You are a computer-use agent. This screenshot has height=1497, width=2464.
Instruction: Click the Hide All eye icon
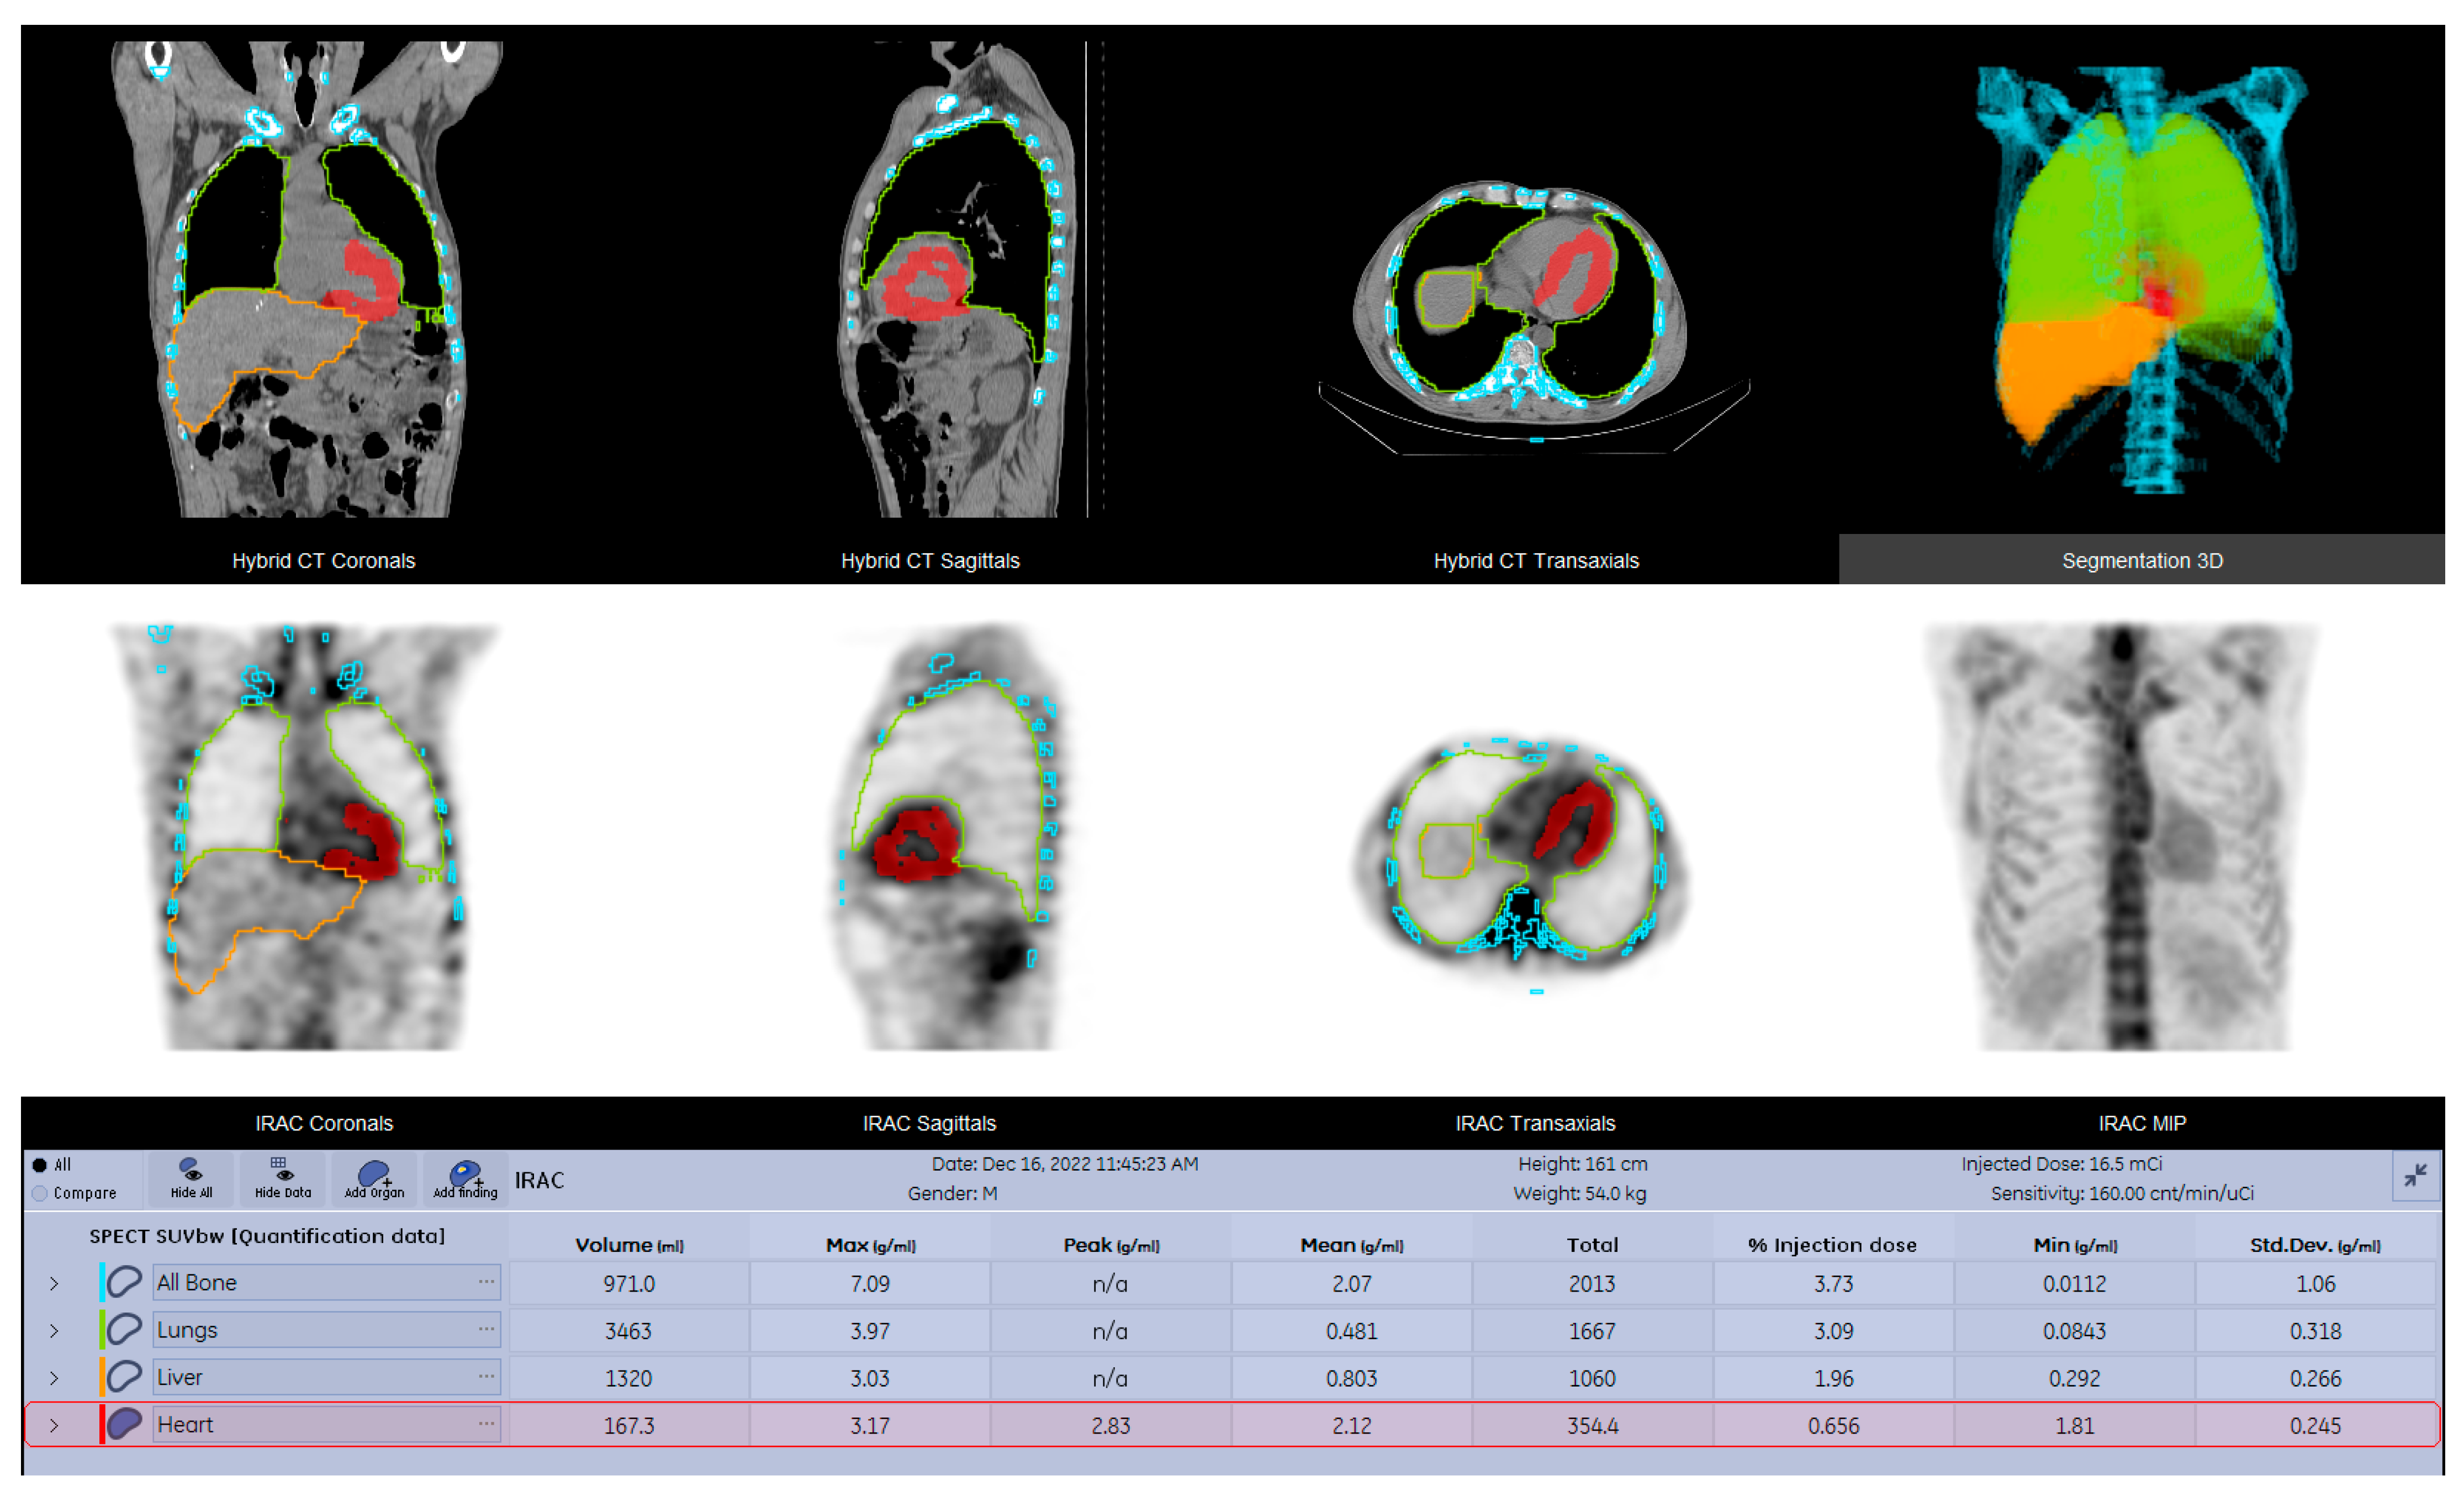click(191, 1170)
